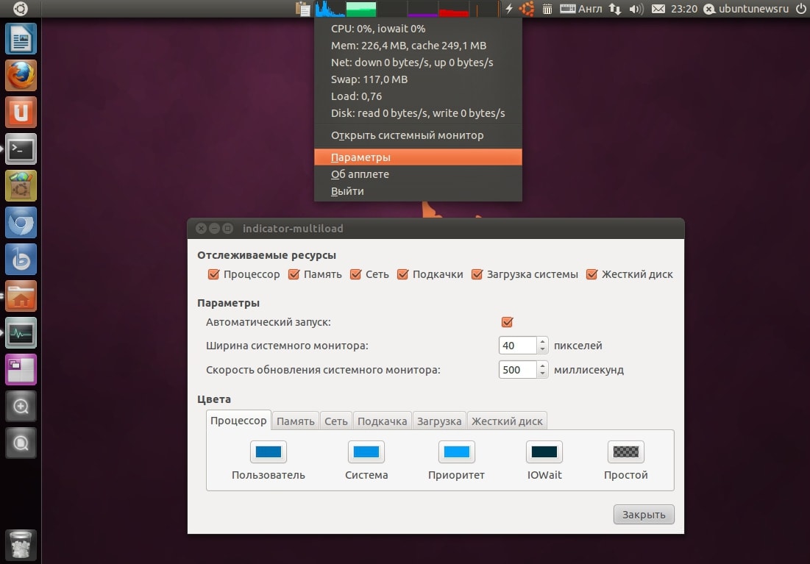Select Об апплете menu entry
Screen dimensions: 810x564
pos(418,174)
